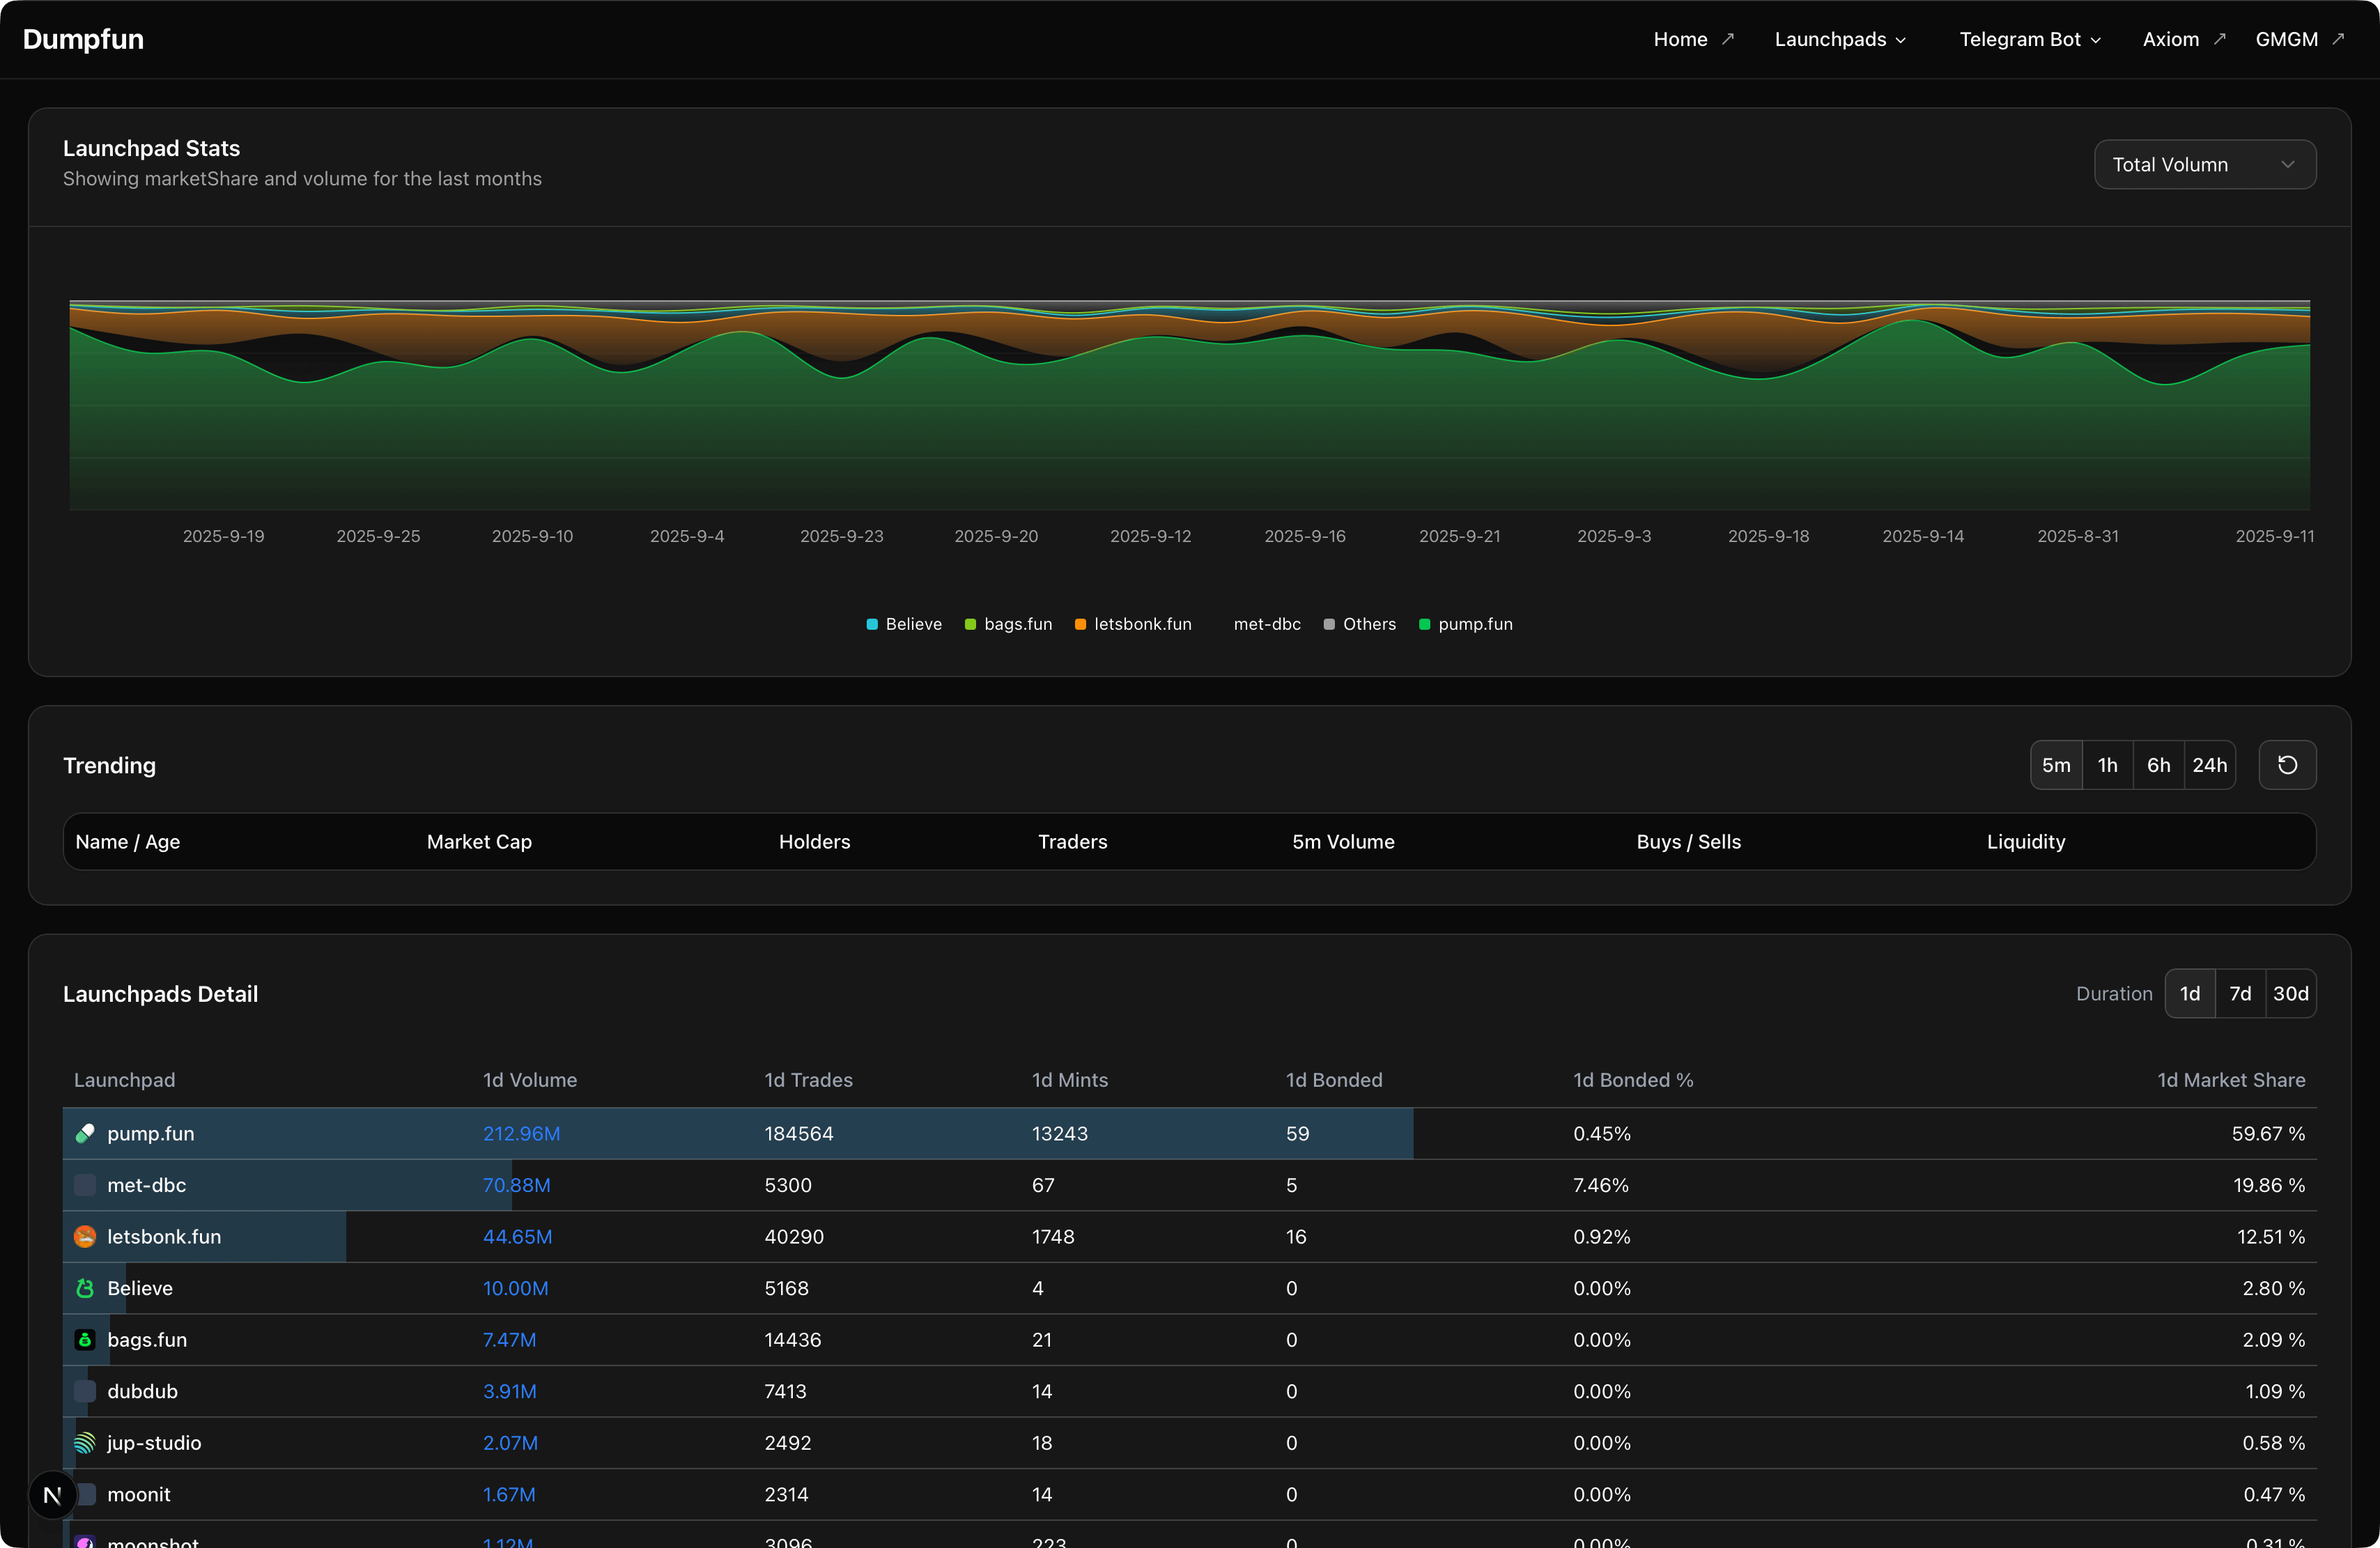Open the dubdub launchpad row
The width and height of the screenshot is (2380, 1548).
pyautogui.click(x=1189, y=1391)
